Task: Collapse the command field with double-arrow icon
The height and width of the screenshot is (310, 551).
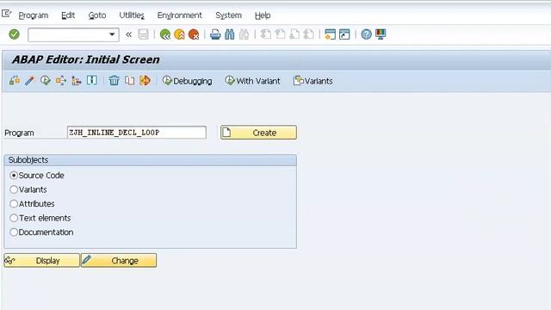Action: click(x=129, y=34)
